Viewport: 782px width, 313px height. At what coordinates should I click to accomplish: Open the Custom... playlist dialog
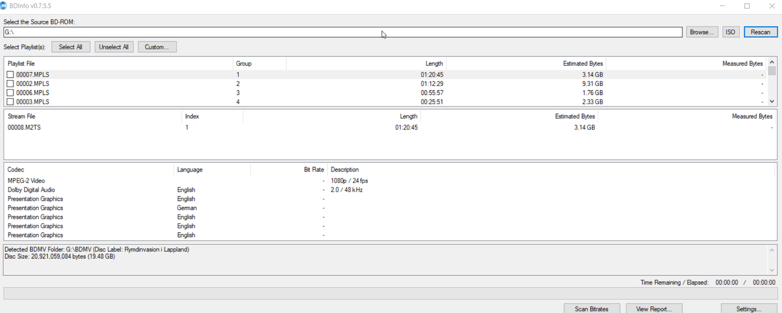click(157, 47)
